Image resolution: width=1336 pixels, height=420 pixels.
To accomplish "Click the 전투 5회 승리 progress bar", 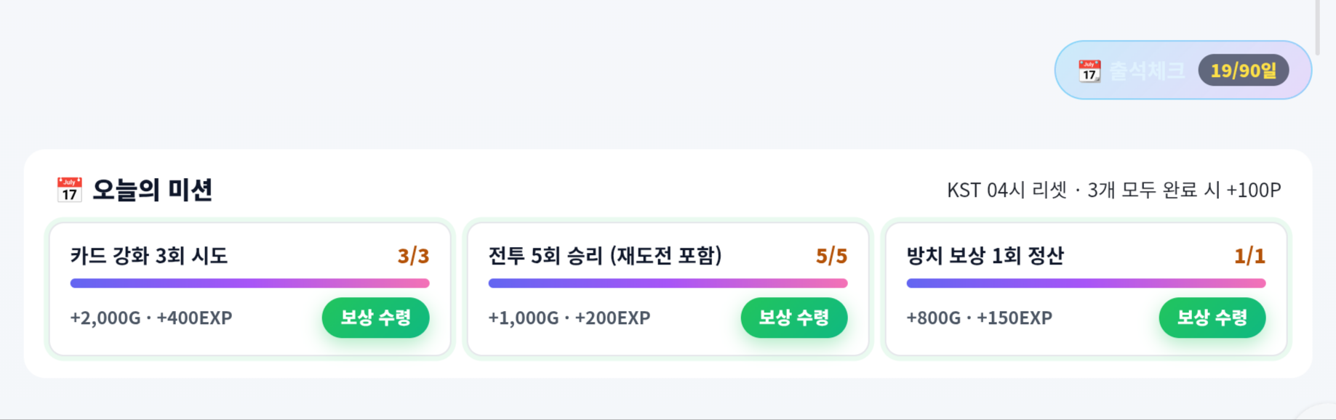I will (x=668, y=283).
